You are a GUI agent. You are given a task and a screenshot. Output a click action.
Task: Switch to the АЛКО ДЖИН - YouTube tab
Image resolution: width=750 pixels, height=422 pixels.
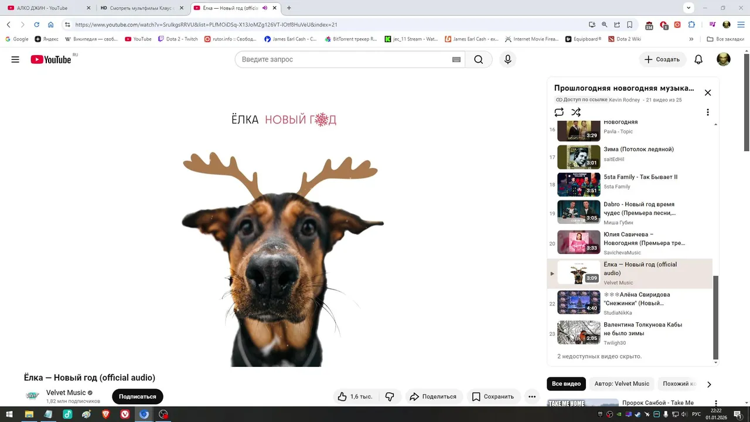point(48,8)
